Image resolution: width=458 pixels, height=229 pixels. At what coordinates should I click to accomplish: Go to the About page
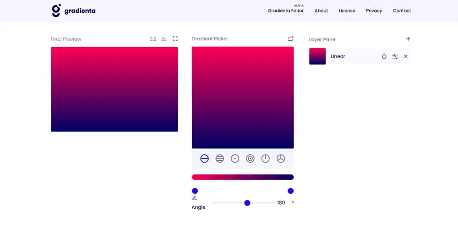click(x=322, y=11)
